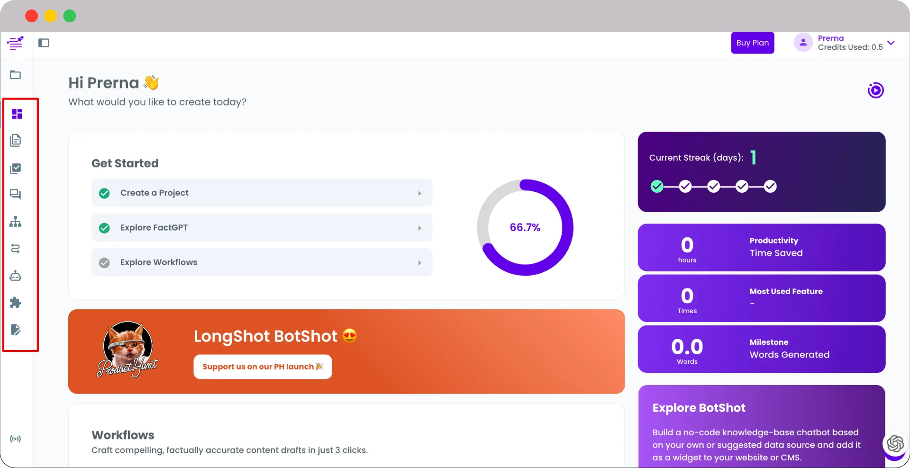Open the Milestone Words Generated card

(x=762, y=349)
